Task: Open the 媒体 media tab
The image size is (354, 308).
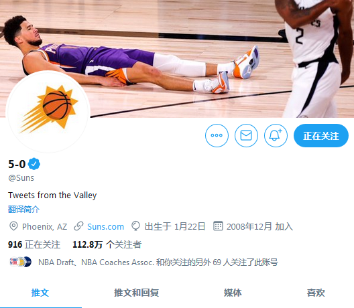Action: (x=233, y=293)
